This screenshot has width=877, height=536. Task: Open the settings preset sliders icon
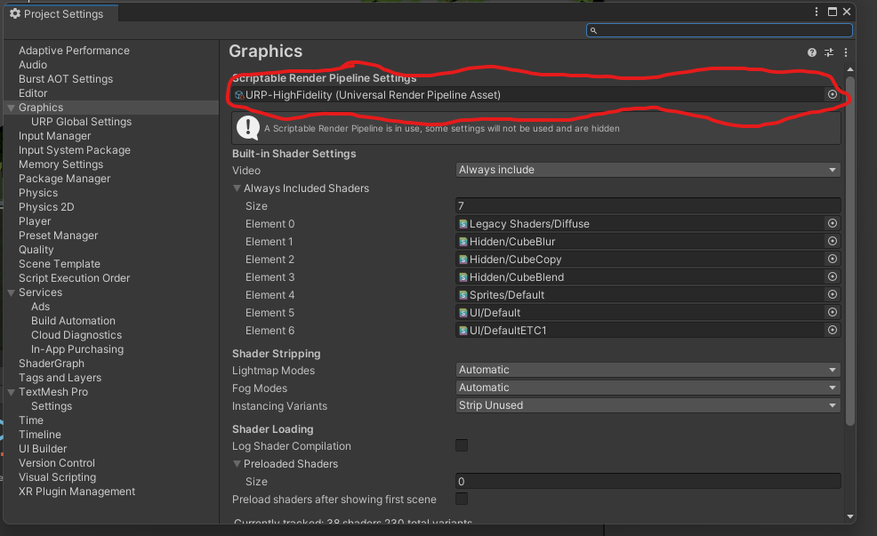(x=828, y=52)
